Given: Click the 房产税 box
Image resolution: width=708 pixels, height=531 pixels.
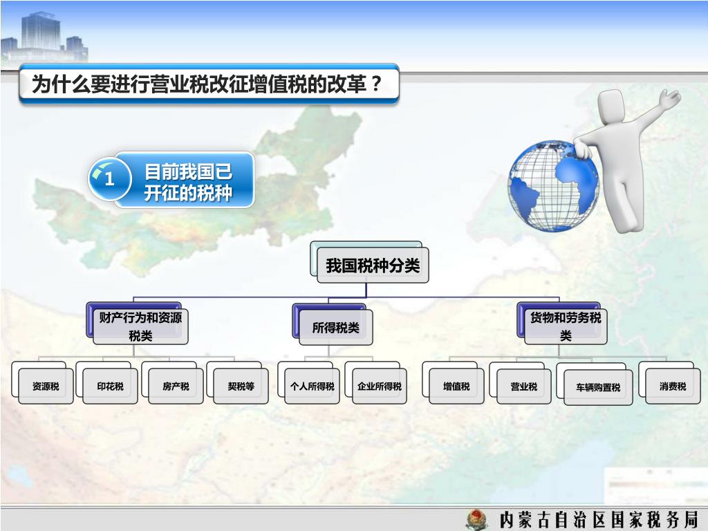Looking at the screenshot, I should click(x=176, y=386).
